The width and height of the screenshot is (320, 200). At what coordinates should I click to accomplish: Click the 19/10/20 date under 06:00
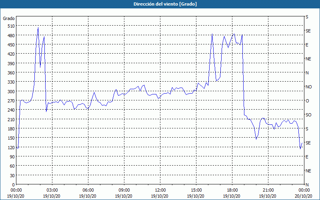pyautogui.click(x=88, y=196)
